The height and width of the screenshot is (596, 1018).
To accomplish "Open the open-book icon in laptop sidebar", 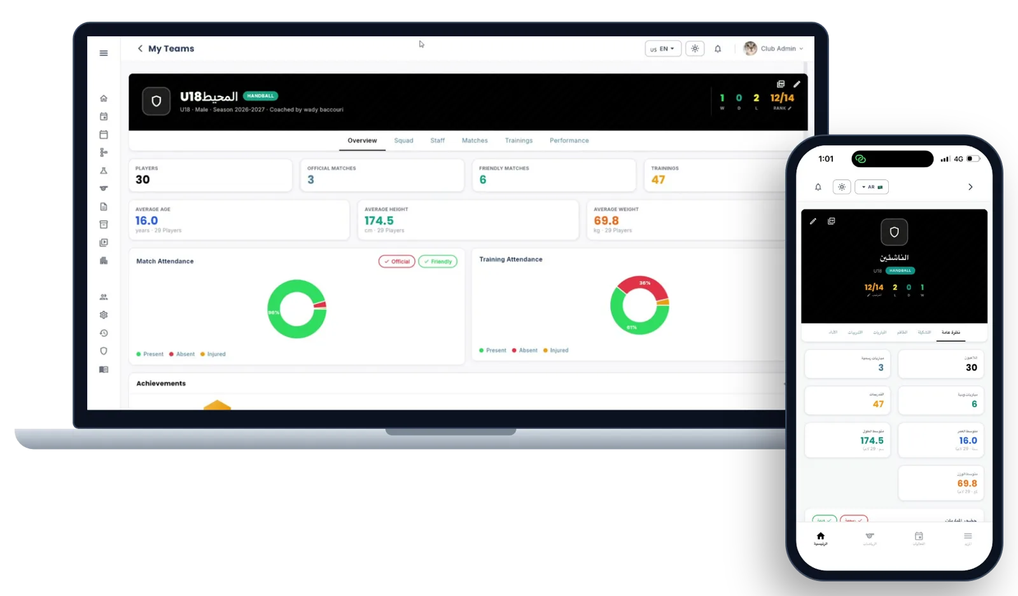I will (x=104, y=370).
